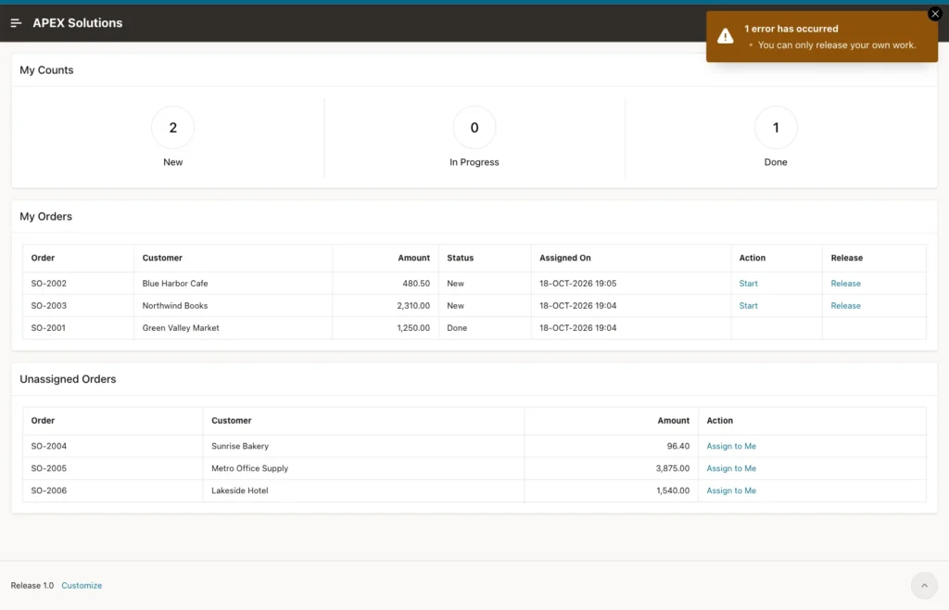Click the Release 1.0 footer text
The height and width of the screenshot is (610, 949).
coord(32,585)
